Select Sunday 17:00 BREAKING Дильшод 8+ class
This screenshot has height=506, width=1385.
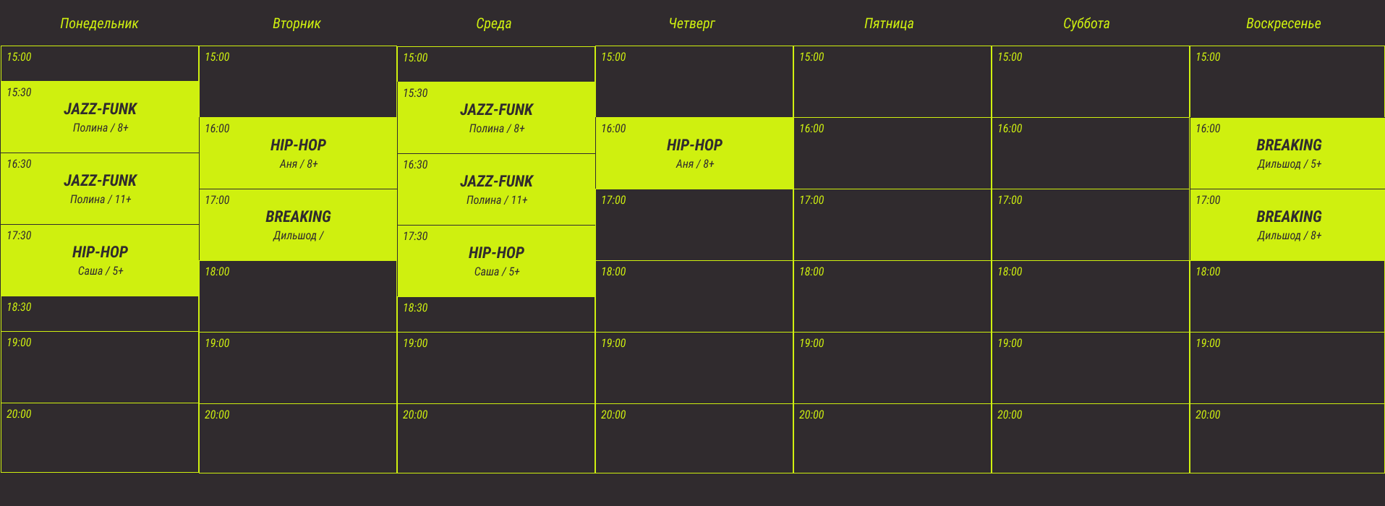1288,224
